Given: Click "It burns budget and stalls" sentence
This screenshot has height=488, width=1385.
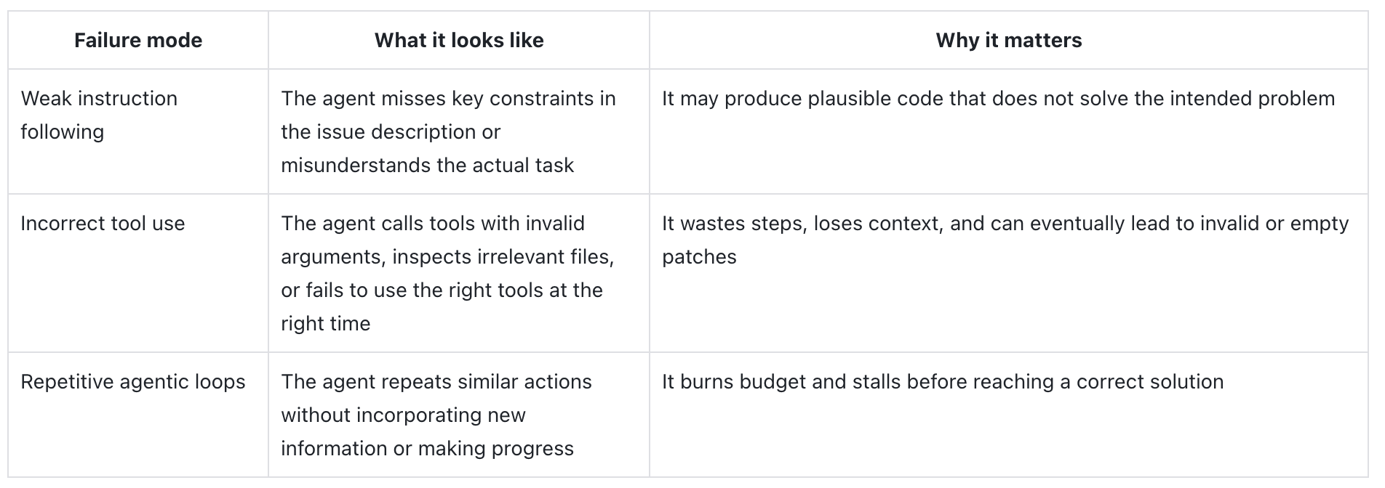Looking at the screenshot, I should (x=943, y=381).
